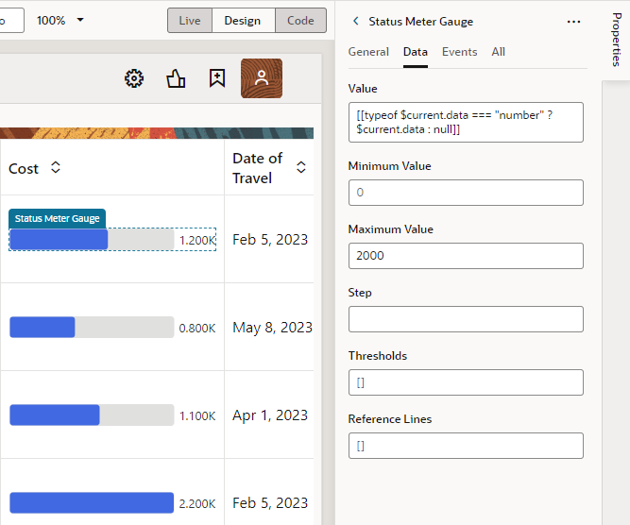Screen dimensions: 630x525
Task: Open the Events tab
Action: pyautogui.click(x=460, y=52)
